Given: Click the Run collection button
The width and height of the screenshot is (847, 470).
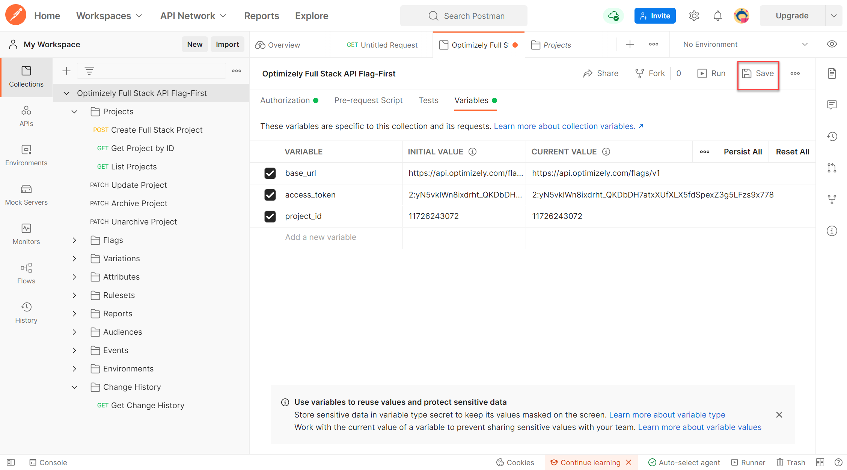Looking at the screenshot, I should pyautogui.click(x=711, y=73).
